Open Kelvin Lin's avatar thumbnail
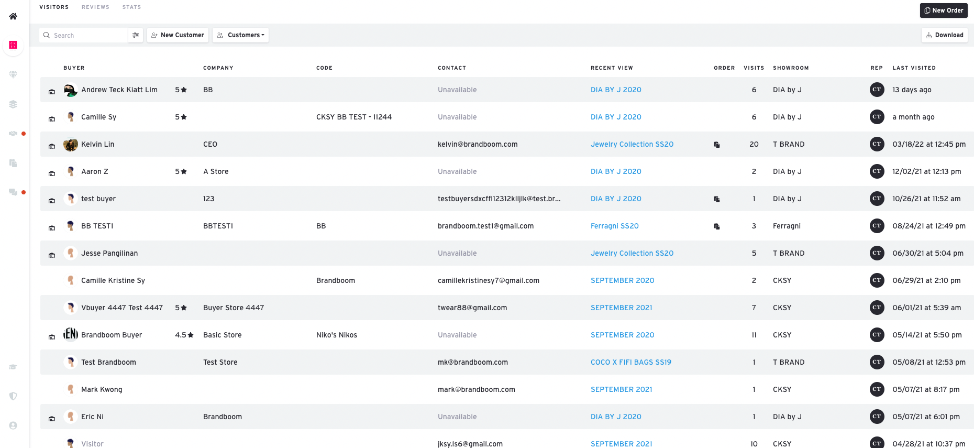Screen dimensions: 974x448 click(x=71, y=144)
